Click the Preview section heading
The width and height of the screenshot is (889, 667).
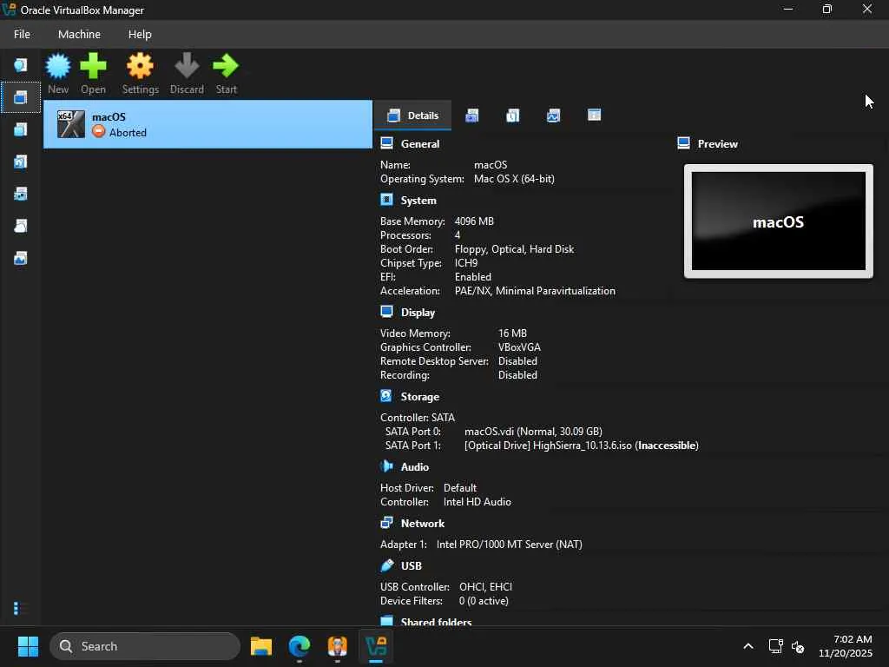[x=717, y=144]
